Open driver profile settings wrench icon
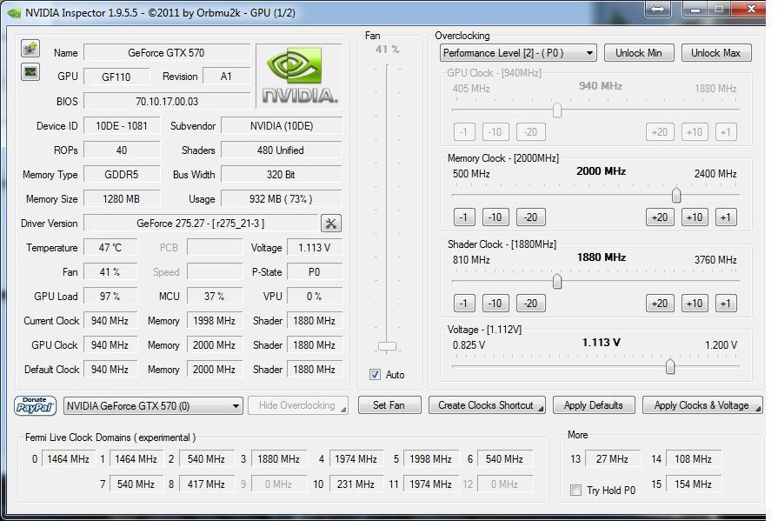778x521 pixels. 331,224
